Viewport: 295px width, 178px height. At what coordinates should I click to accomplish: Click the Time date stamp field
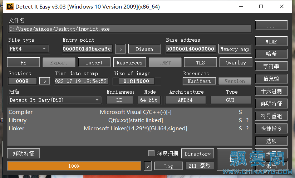click(x=82, y=81)
